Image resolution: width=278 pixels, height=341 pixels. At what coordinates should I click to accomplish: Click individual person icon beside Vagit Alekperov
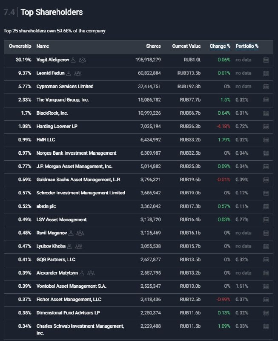point(73,60)
